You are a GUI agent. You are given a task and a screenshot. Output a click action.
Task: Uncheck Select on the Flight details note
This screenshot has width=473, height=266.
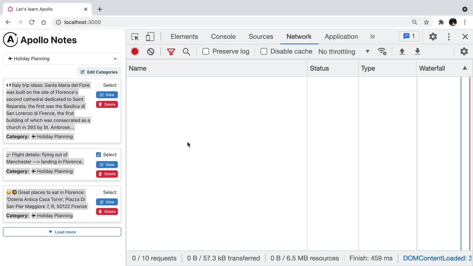coord(98,155)
